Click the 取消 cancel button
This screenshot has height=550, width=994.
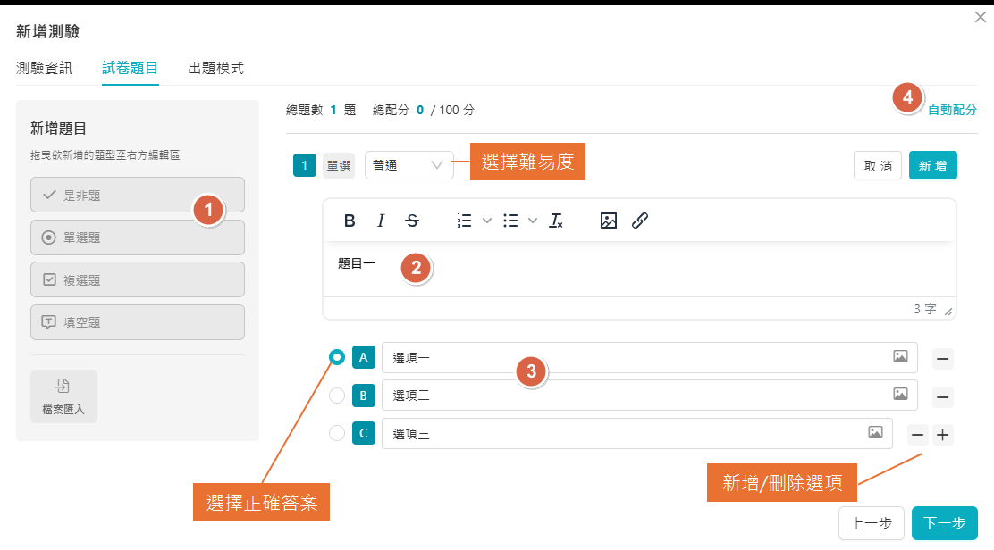[878, 166]
